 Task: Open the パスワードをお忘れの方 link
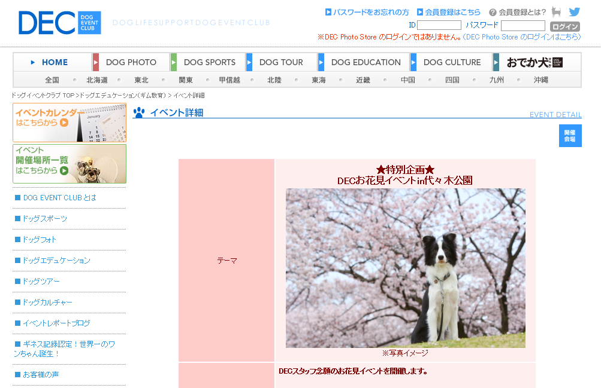click(367, 12)
